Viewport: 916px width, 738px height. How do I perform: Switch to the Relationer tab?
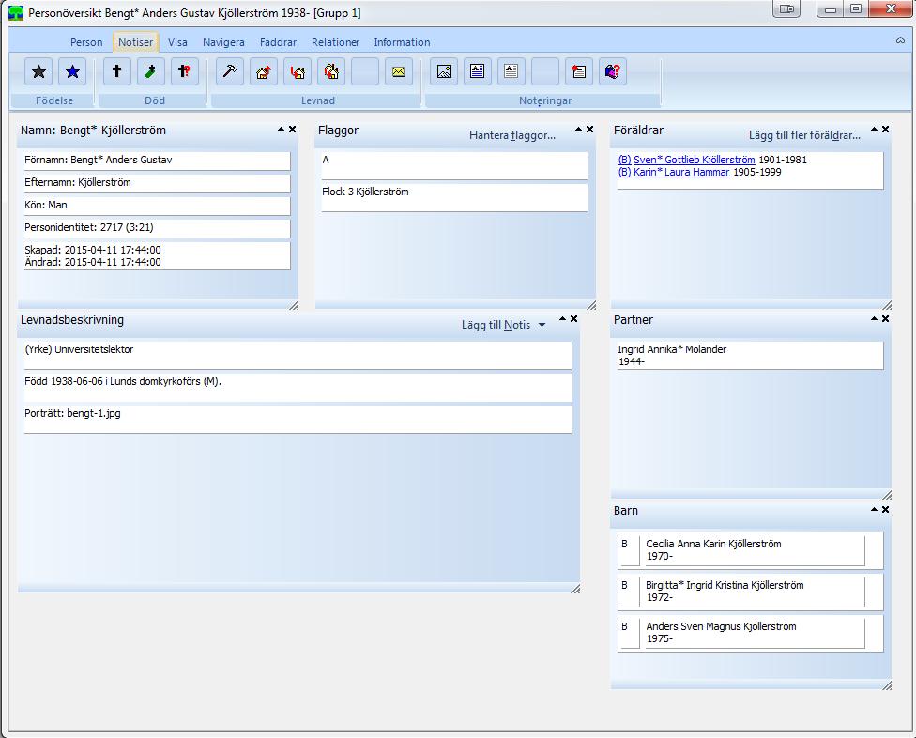coord(335,42)
